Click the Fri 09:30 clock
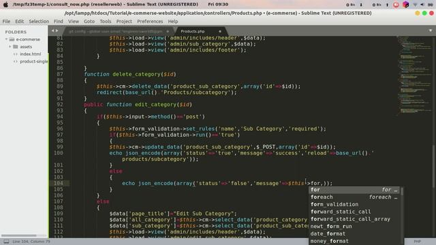Viewport: 436px width, 245px height. (218, 5)
